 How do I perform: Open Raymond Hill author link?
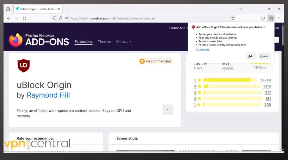click(x=48, y=95)
